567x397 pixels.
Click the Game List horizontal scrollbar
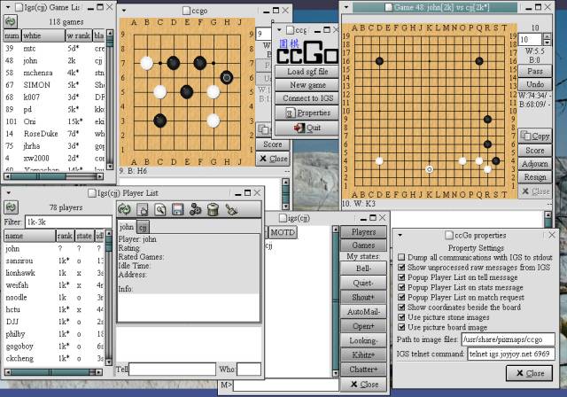click(53, 176)
